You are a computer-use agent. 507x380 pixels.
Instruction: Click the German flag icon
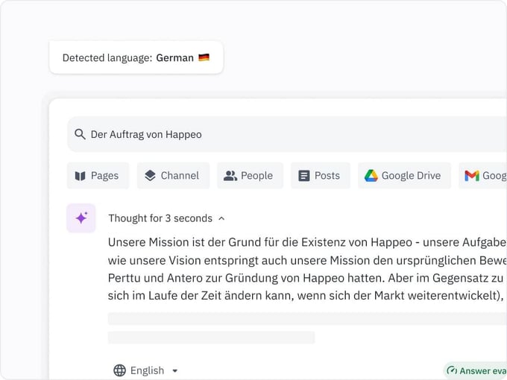point(204,57)
